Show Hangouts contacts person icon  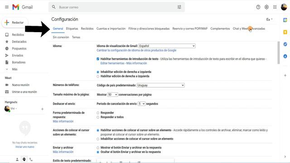click(17, 159)
